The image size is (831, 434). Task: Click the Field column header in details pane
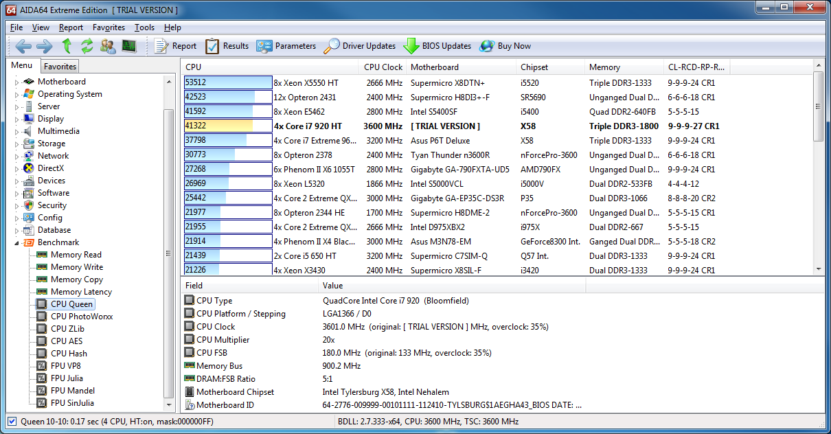click(x=251, y=286)
